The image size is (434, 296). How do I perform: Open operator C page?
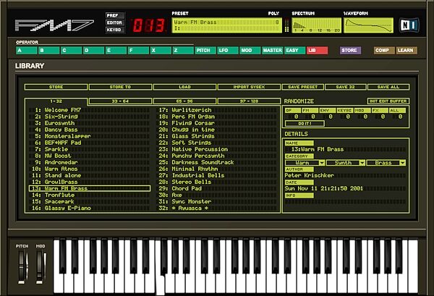point(72,51)
